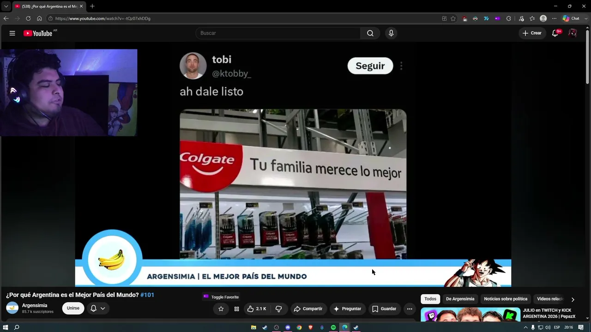Show more filter chips with the arrow
591x332 pixels.
coord(573,299)
